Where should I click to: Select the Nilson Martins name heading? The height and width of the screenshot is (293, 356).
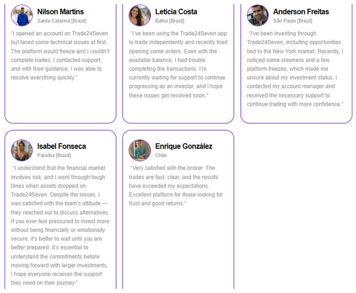60,11
